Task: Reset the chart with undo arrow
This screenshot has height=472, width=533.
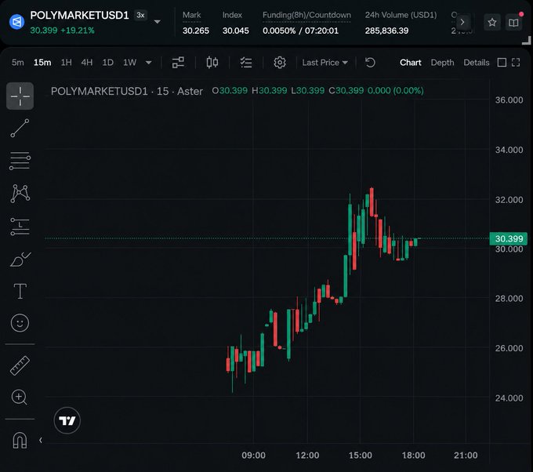Action: tap(370, 63)
